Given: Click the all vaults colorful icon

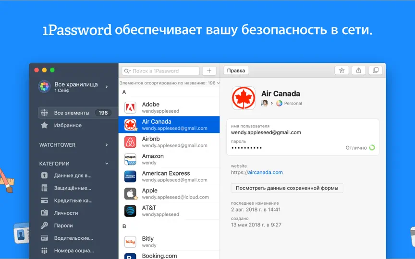Looking at the screenshot, I should pos(45,87).
